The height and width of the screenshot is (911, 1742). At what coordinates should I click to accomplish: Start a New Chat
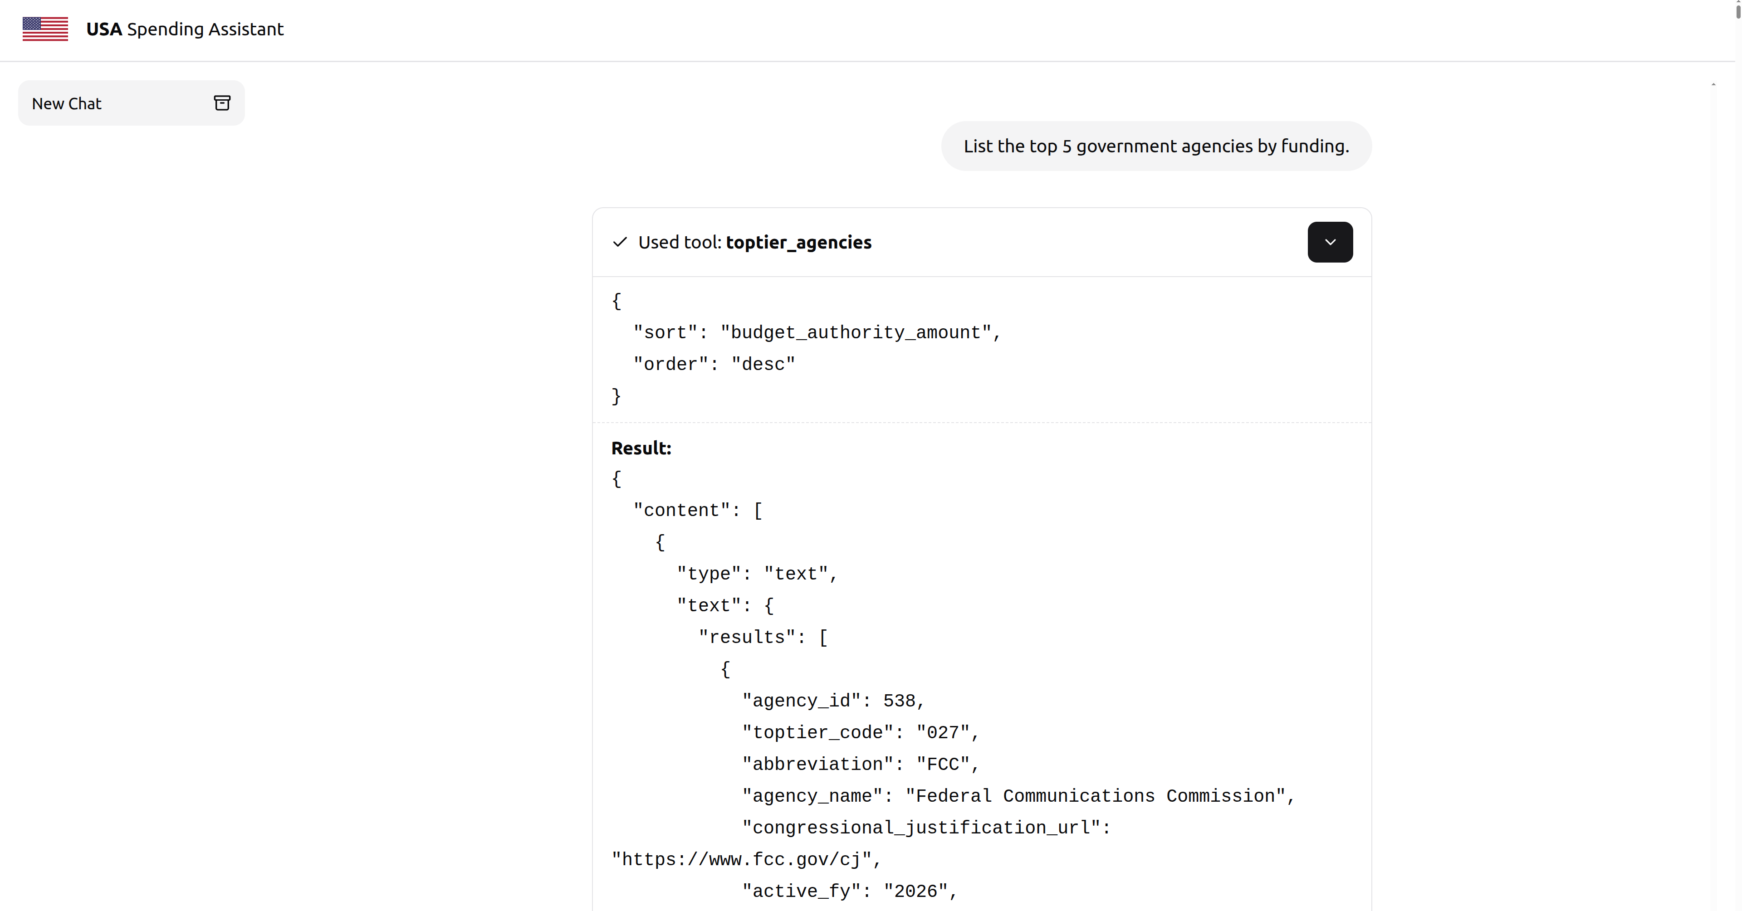[x=131, y=103]
